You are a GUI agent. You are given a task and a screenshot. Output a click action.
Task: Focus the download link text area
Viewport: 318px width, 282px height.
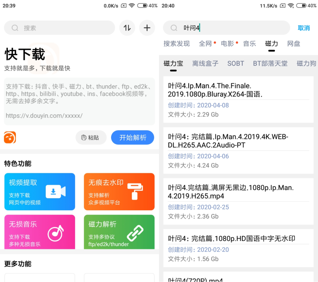click(79, 101)
